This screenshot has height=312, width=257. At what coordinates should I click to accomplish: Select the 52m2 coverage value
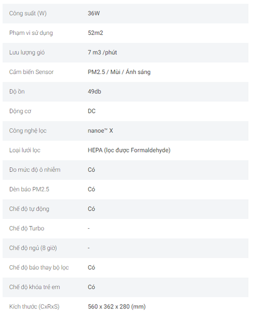tap(95, 33)
